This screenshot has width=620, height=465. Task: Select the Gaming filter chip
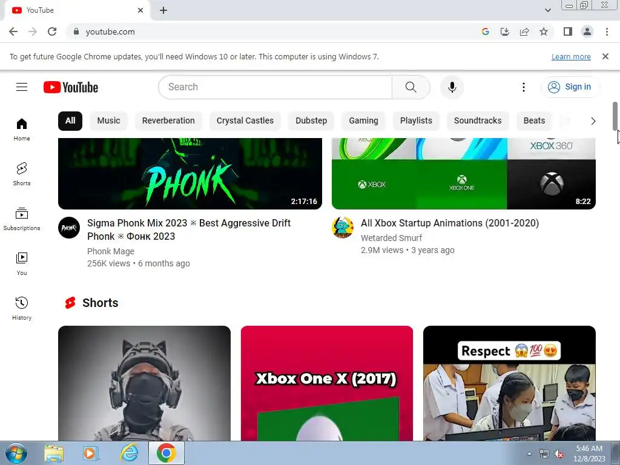[363, 120]
